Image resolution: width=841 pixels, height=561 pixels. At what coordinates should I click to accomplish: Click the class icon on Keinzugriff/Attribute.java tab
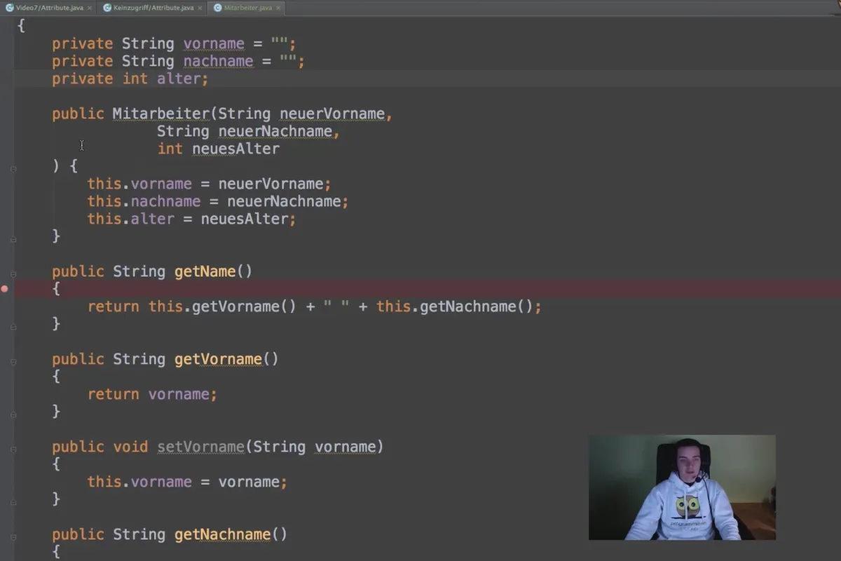coord(107,8)
